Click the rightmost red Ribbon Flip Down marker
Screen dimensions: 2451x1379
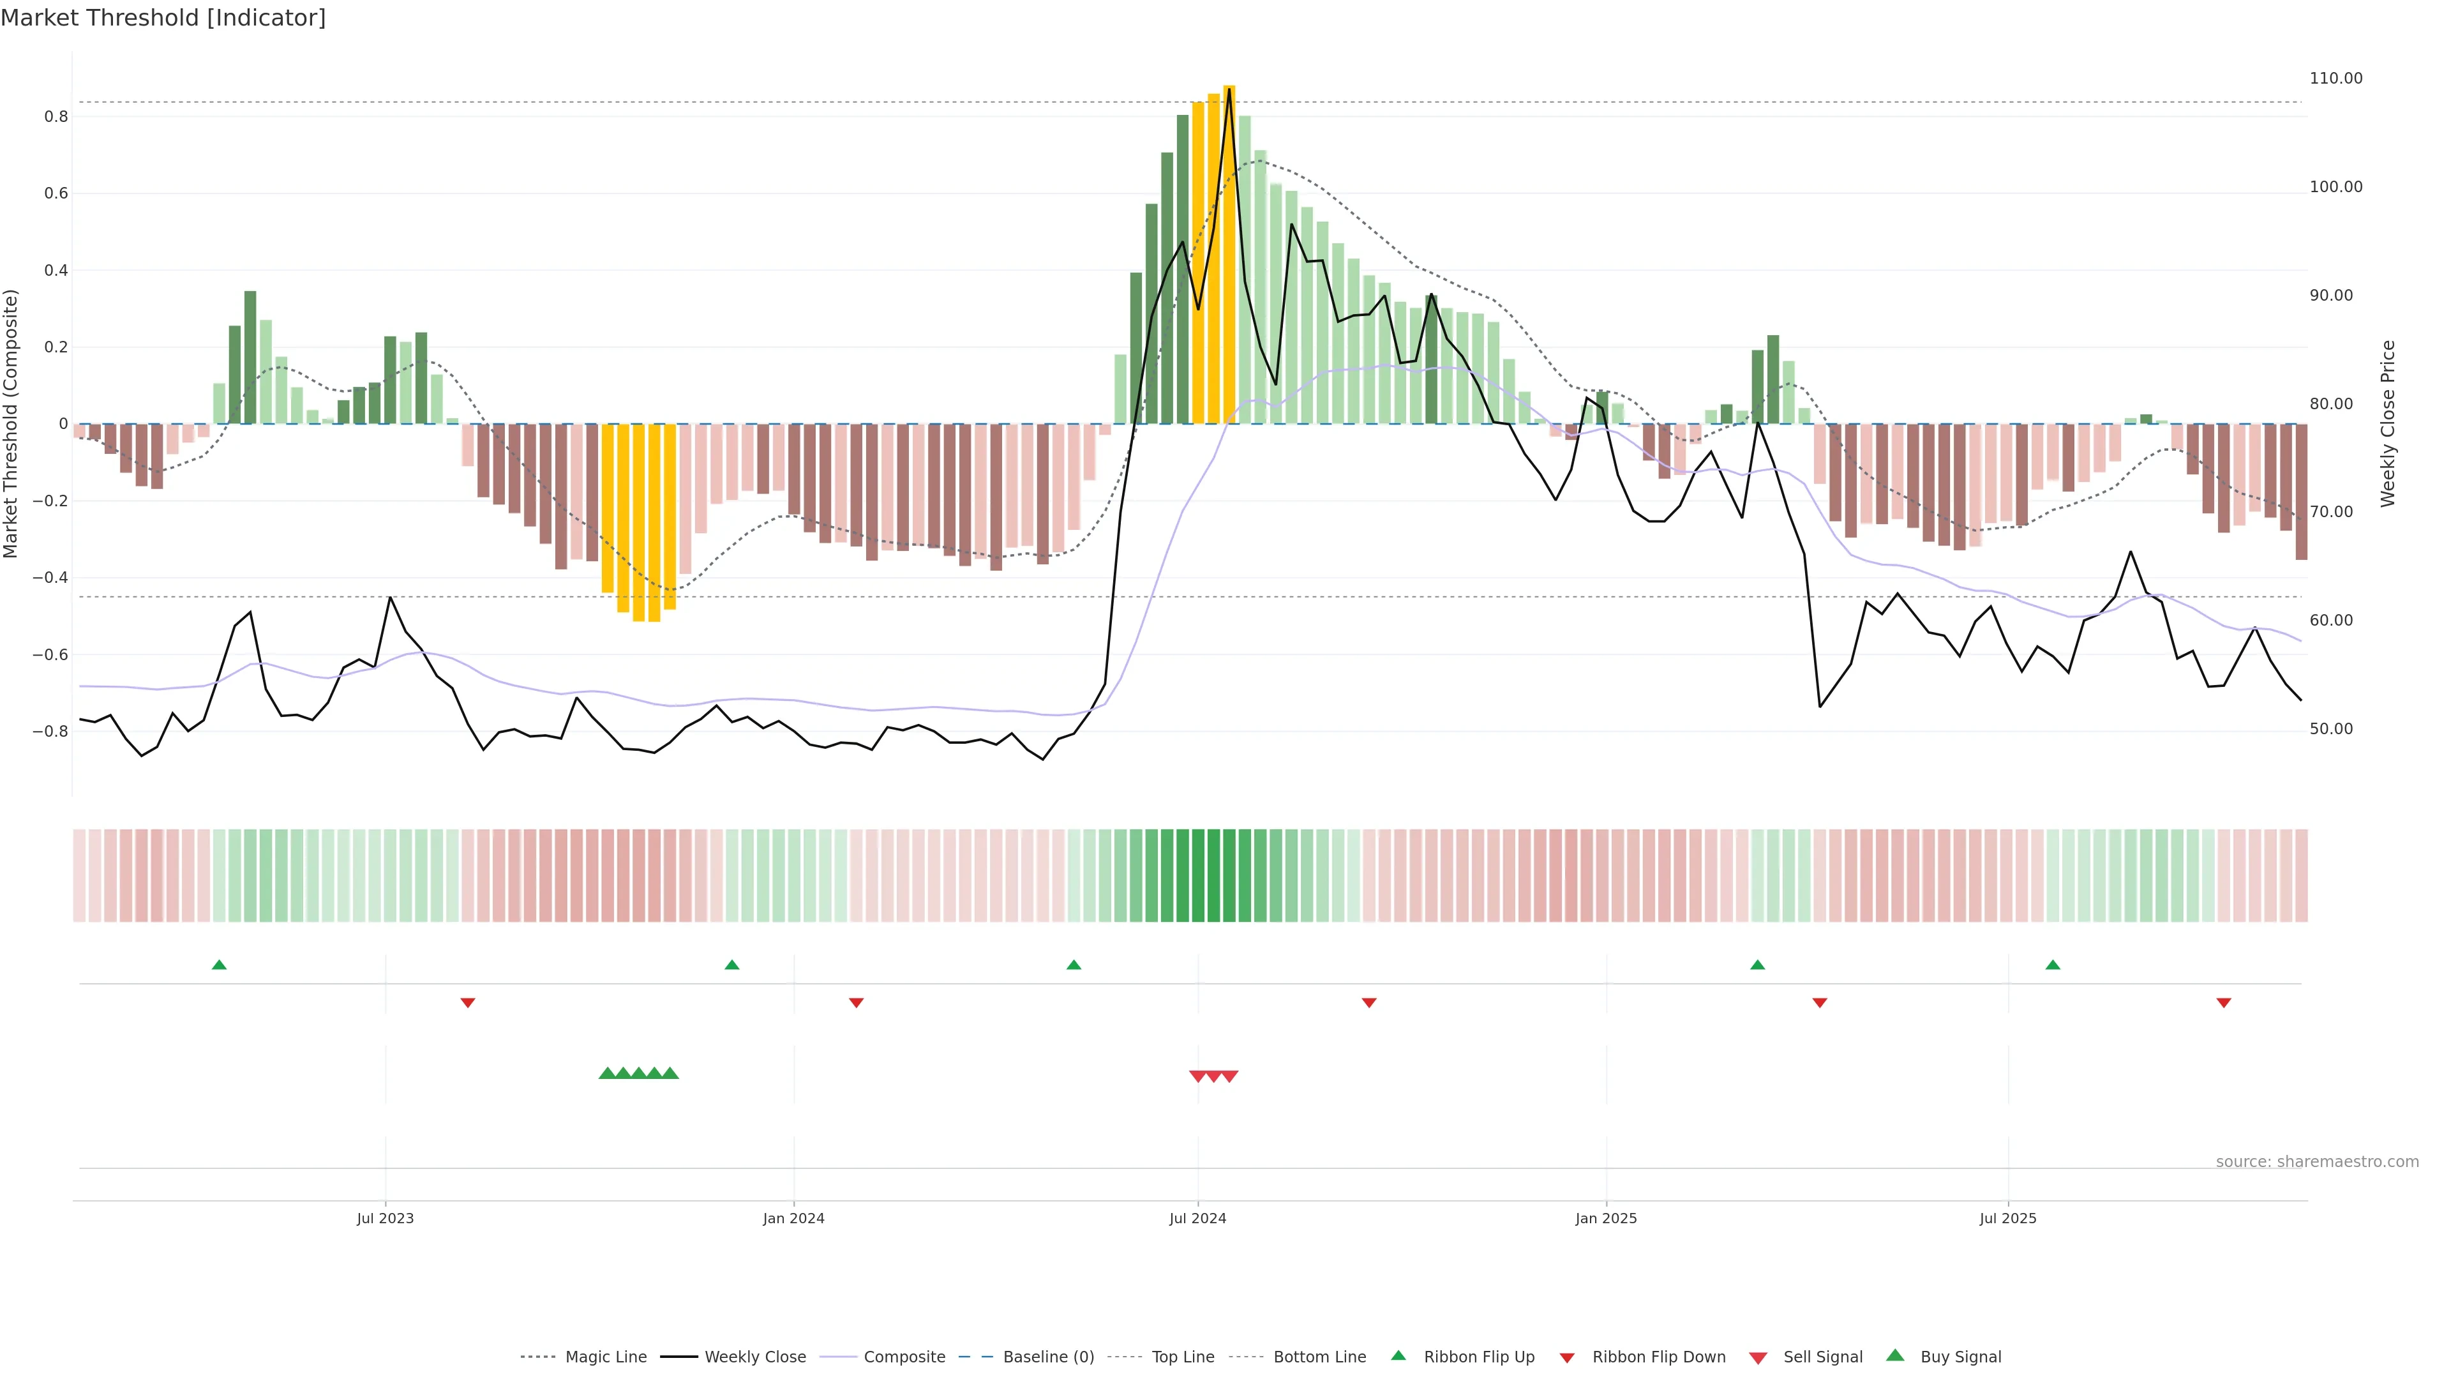(x=2224, y=1002)
